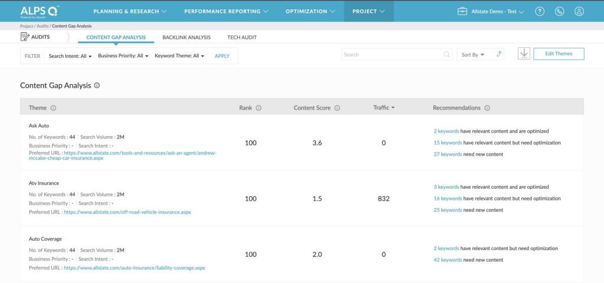The height and width of the screenshot is (283, 604).
Task: Select the Auto Coverage theme title
Action: (x=45, y=239)
